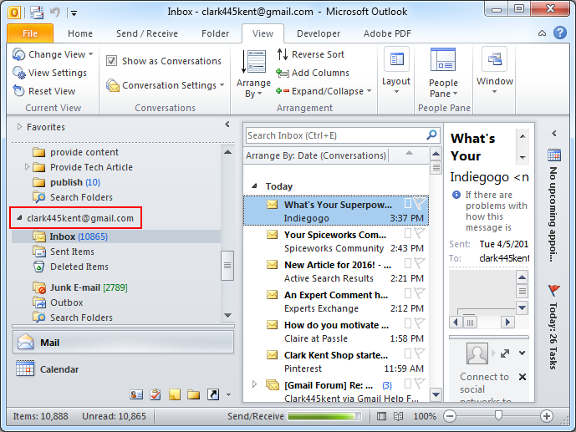
Task: Click the Undo quick access icon
Action: (55, 12)
